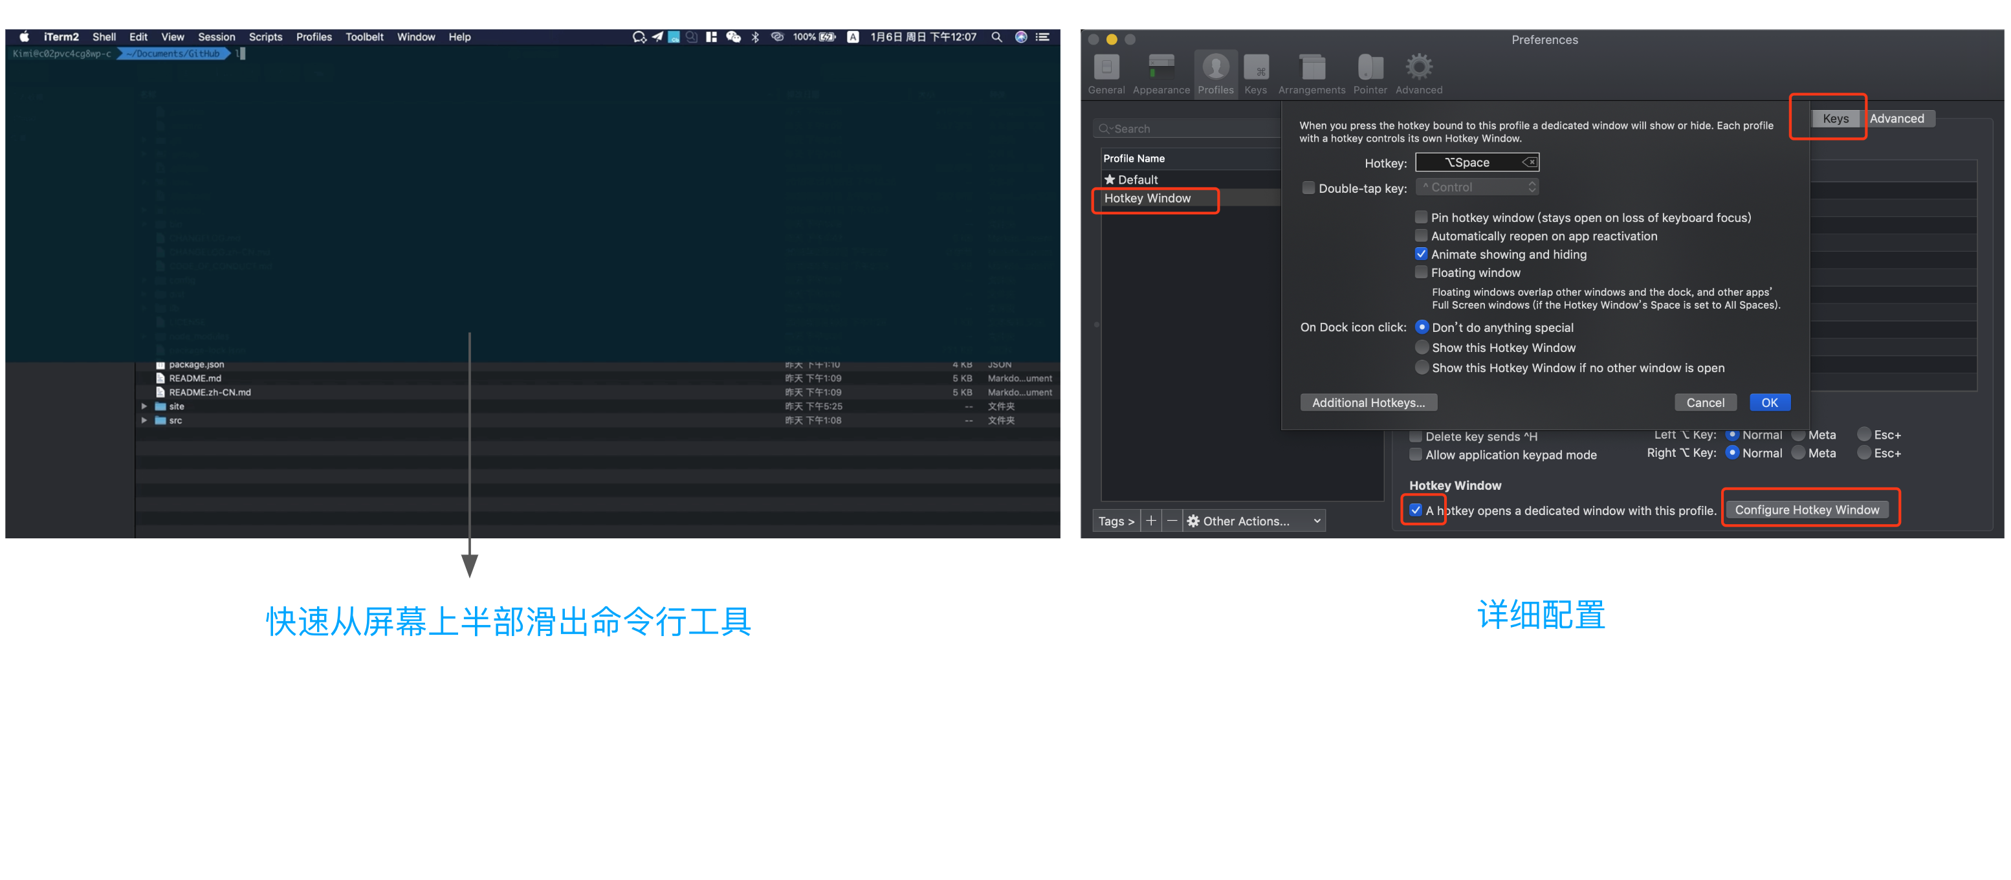Open the Arrangements preferences pane
This screenshot has height=880, width=2011.
[1311, 74]
